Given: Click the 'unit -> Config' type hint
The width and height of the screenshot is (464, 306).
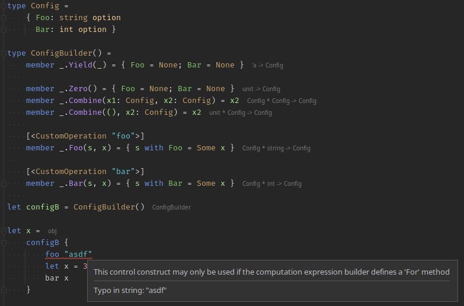Looking at the screenshot, I should (261, 89).
